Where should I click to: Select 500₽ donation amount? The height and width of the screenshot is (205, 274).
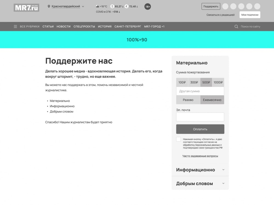206,82
